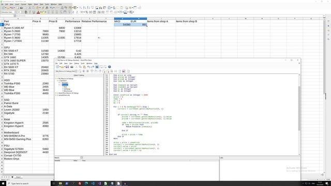
Task: Select ReturnLower in Object Catalog
Action: point(68,91)
